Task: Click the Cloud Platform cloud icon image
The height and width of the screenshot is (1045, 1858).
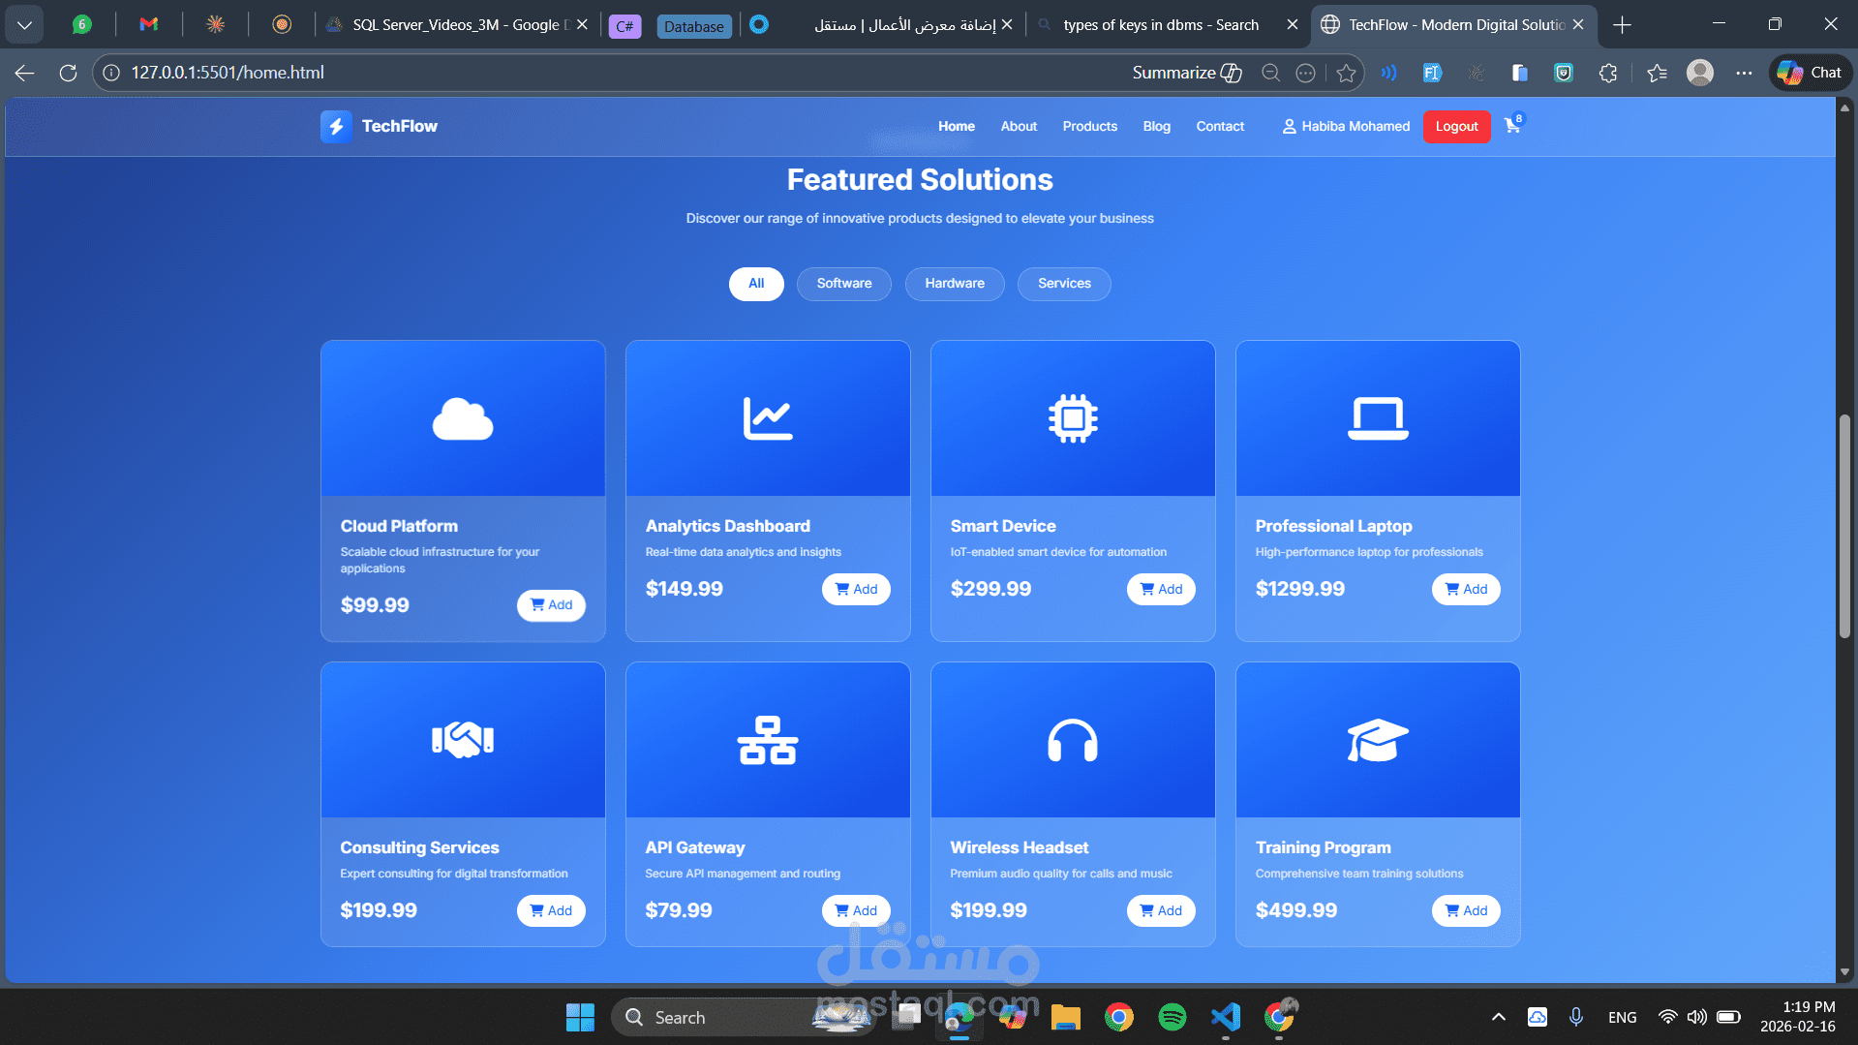Action: (x=463, y=418)
